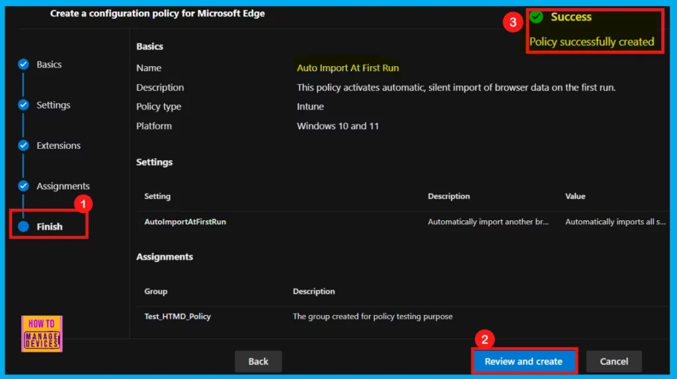Click the Setting column header
This screenshot has width=677, height=379.
(157, 196)
